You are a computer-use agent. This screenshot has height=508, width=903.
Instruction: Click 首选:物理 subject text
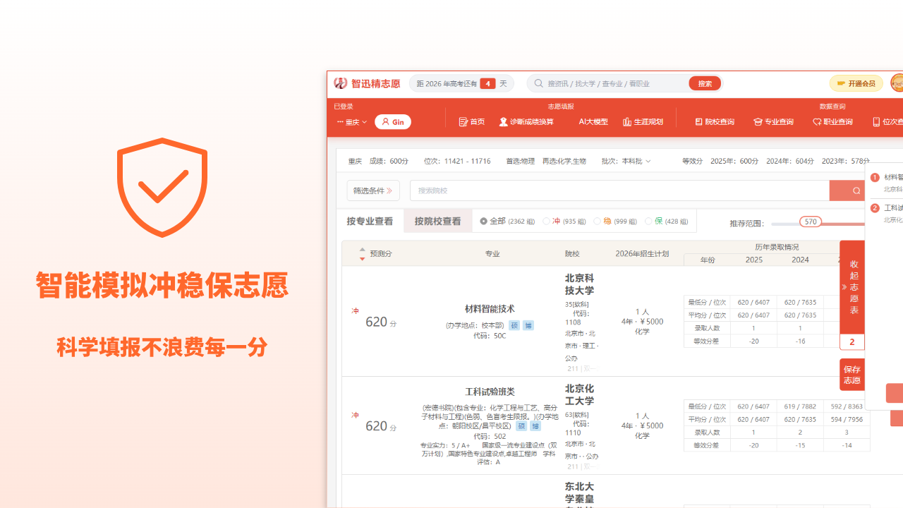tap(520, 162)
